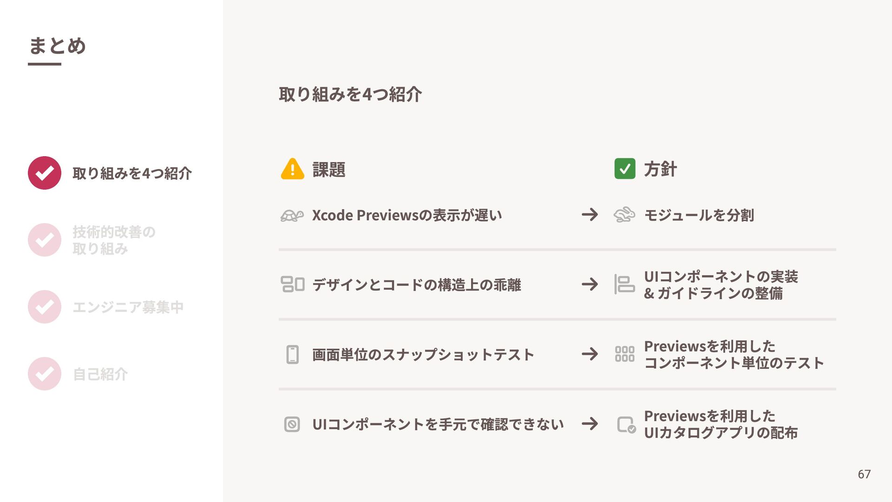
Task: Toggle the red check circle for 取り組みを4つ紹介
Action: [45, 173]
